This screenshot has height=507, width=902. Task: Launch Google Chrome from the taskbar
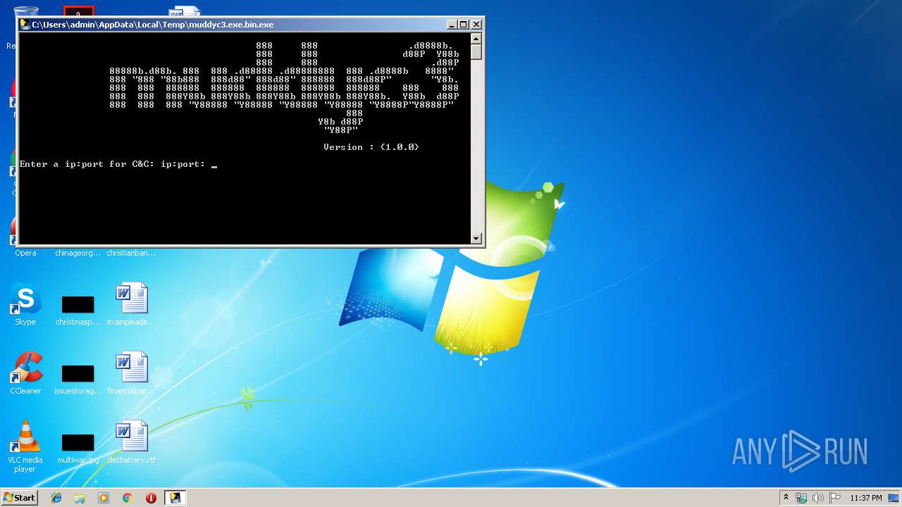point(127,498)
